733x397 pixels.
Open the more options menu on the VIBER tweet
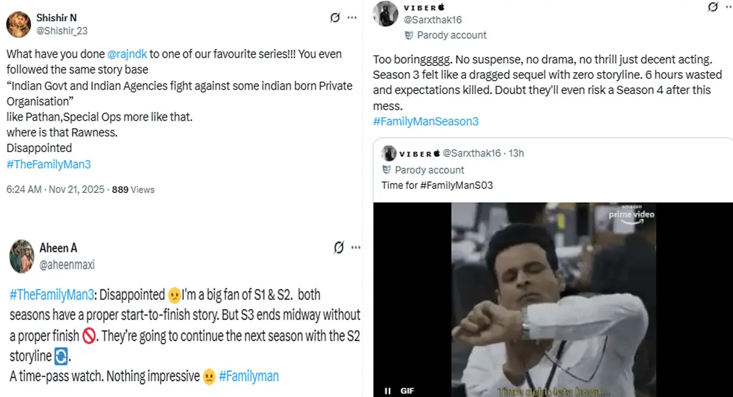point(728,7)
